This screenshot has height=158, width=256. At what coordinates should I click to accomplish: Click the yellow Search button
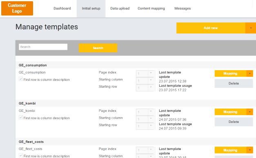[x=98, y=48]
